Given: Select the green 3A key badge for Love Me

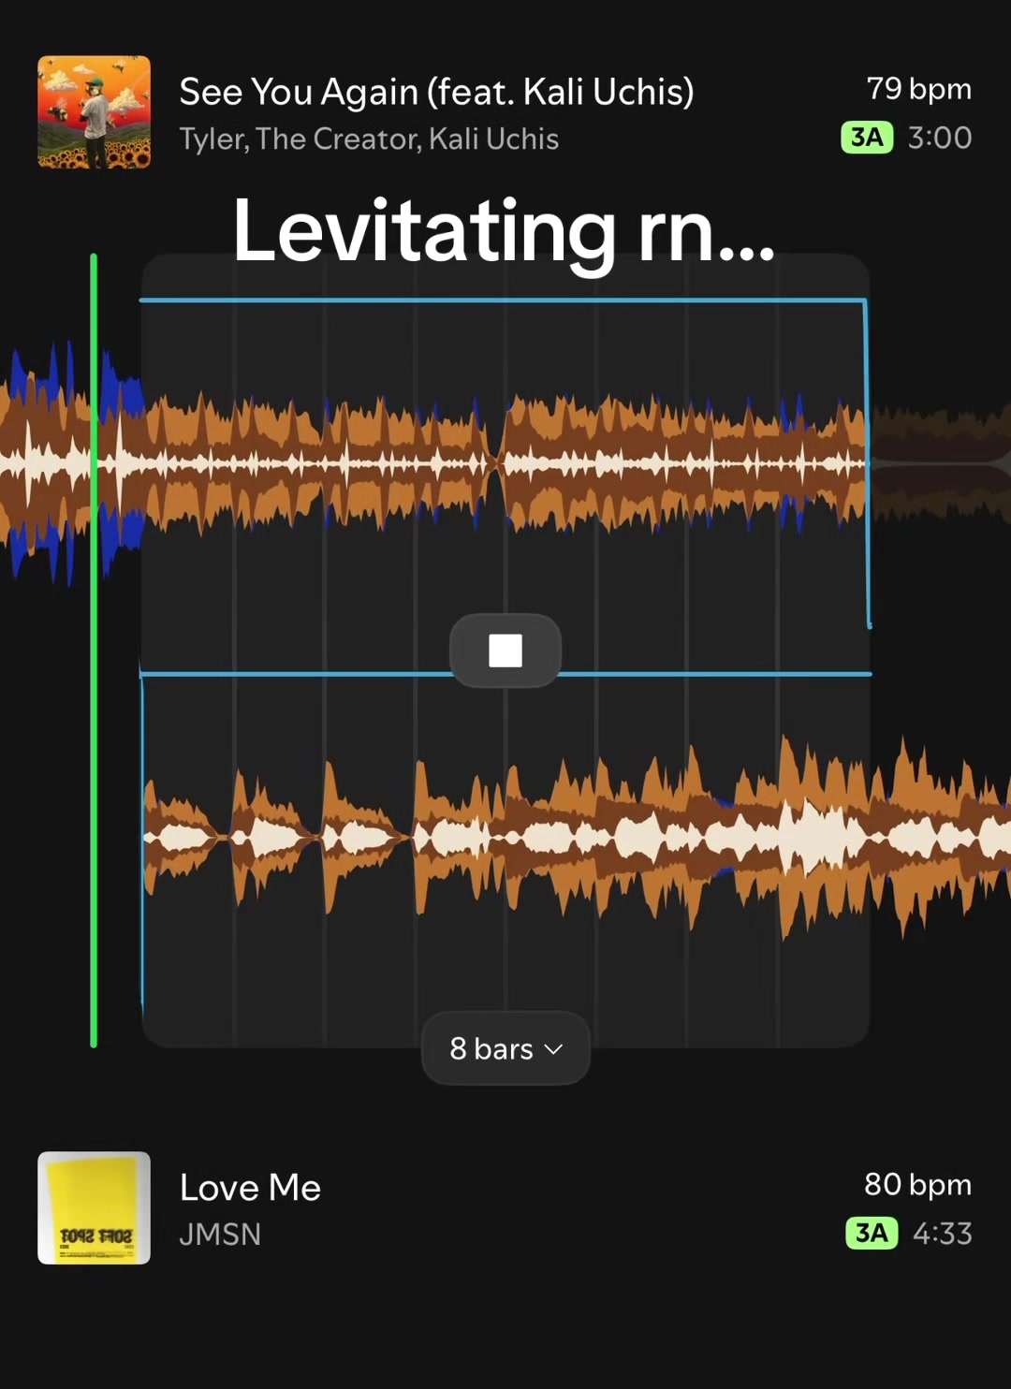Looking at the screenshot, I should point(872,1234).
